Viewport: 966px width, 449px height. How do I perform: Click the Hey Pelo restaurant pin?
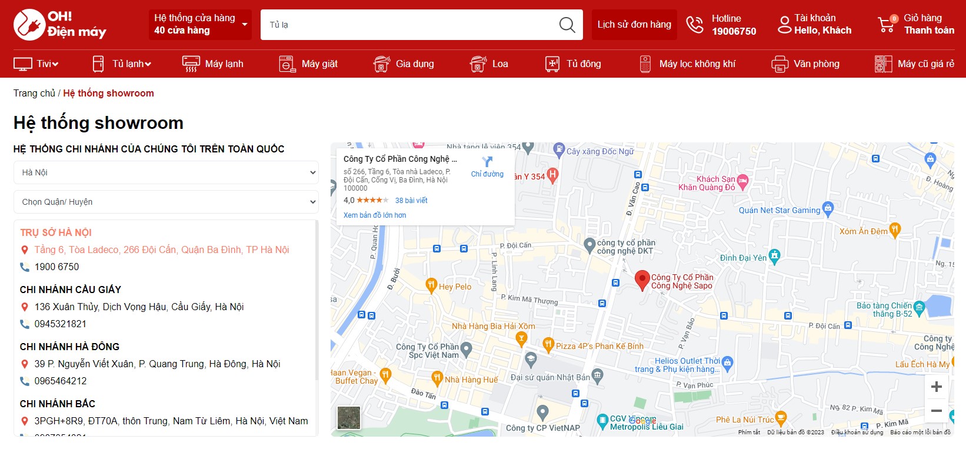(431, 285)
